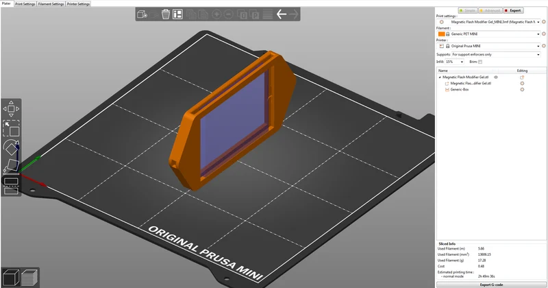This screenshot has height=288, width=548.
Task: Select the Generic-Box tree item
Action: tap(459, 90)
